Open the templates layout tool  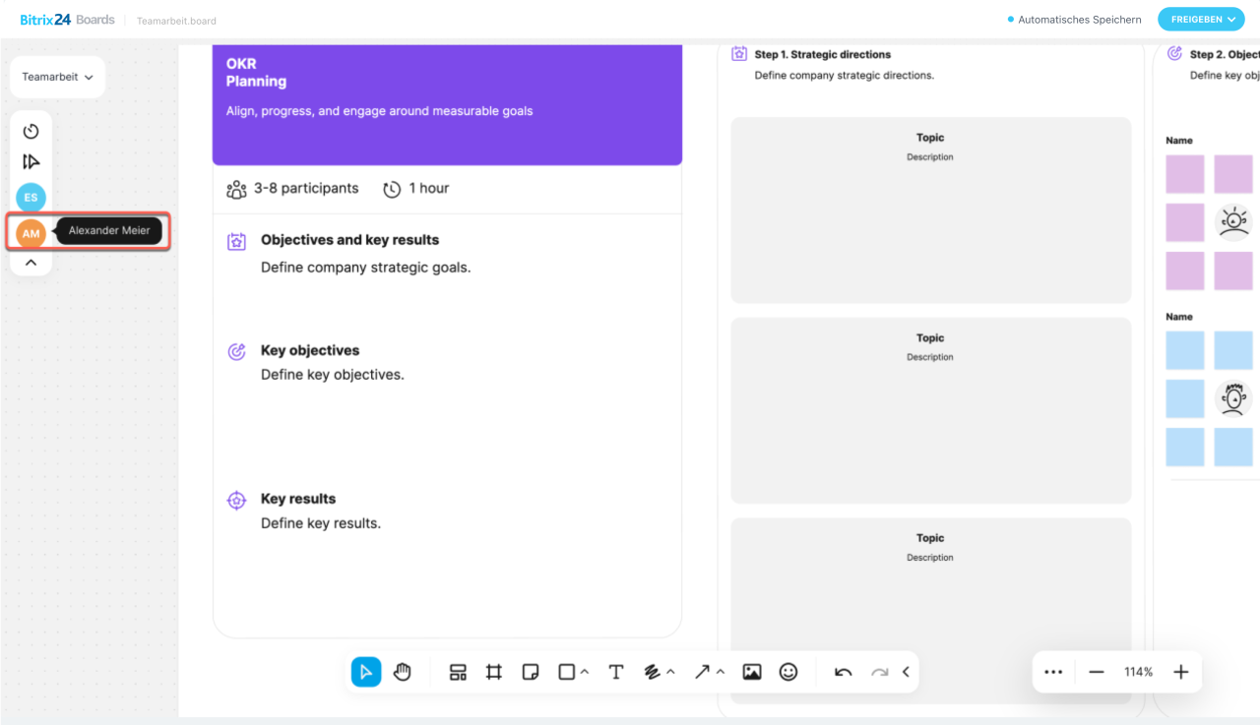coord(458,672)
